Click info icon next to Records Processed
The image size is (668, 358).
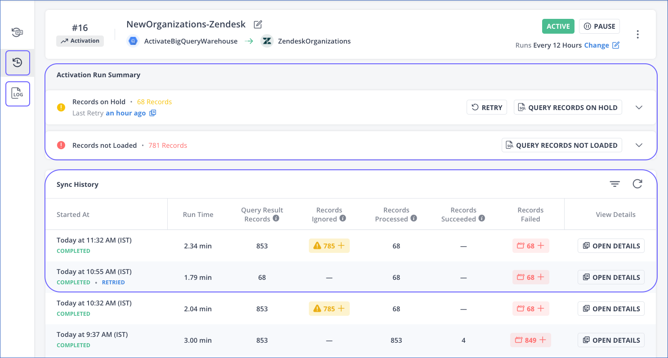[414, 219]
